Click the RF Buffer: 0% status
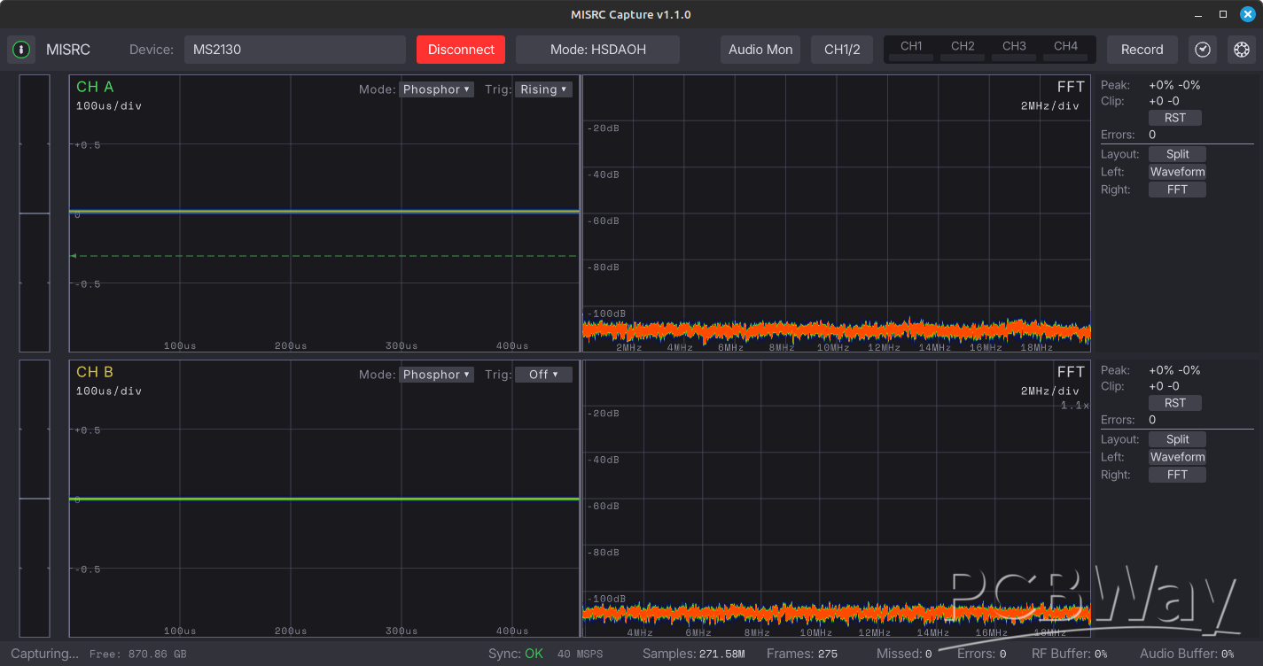 click(1070, 654)
